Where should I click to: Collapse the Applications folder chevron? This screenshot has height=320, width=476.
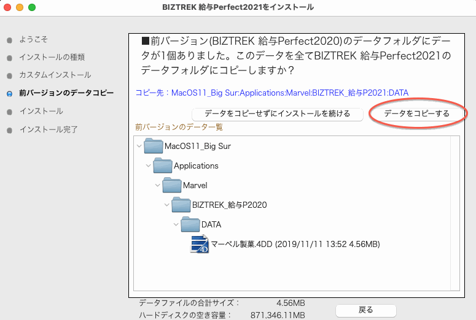148,166
